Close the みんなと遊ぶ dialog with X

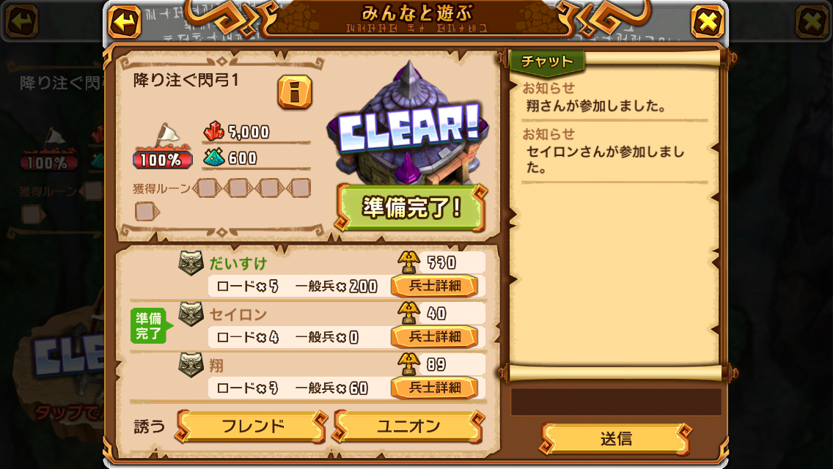point(707,22)
